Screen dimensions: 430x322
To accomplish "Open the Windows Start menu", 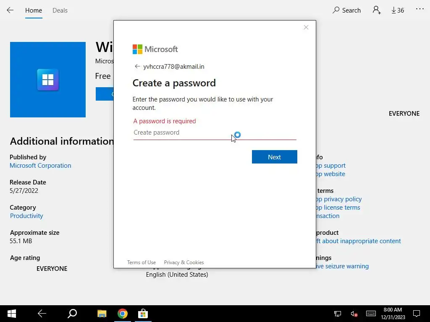I will [11, 314].
